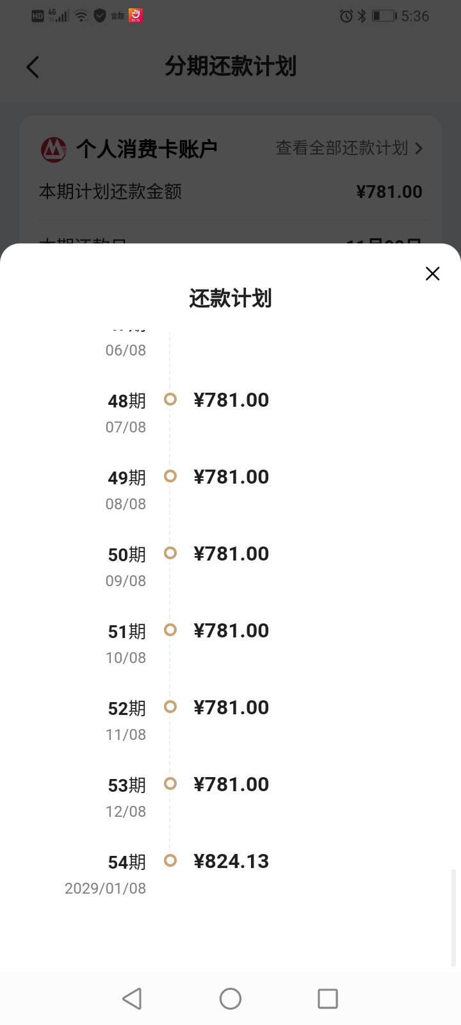Viewport: 461px width, 1025px height.
Task: Tap the 个人消费卡账户 account title
Action: [147, 149]
